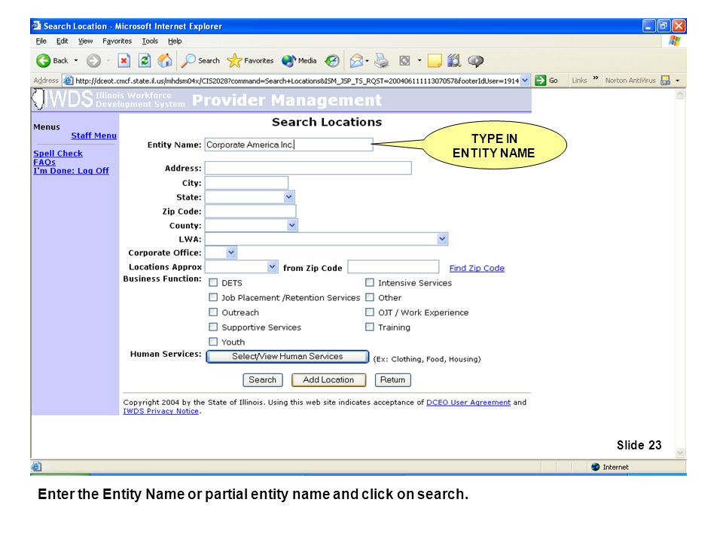The image size is (723, 542).
Task: Open the Favorites menu
Action: point(117,41)
